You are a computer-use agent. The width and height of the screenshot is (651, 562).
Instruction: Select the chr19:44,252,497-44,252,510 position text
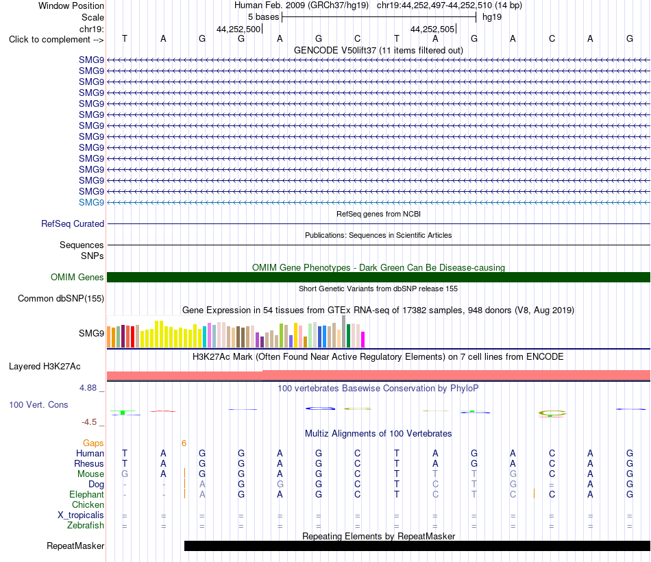(x=434, y=5)
